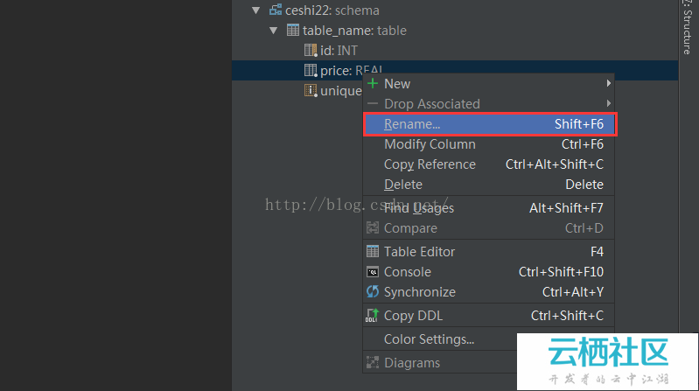Screen dimensions: 699x391
Task: Expand the New submenu arrow
Action: pyautogui.click(x=609, y=83)
